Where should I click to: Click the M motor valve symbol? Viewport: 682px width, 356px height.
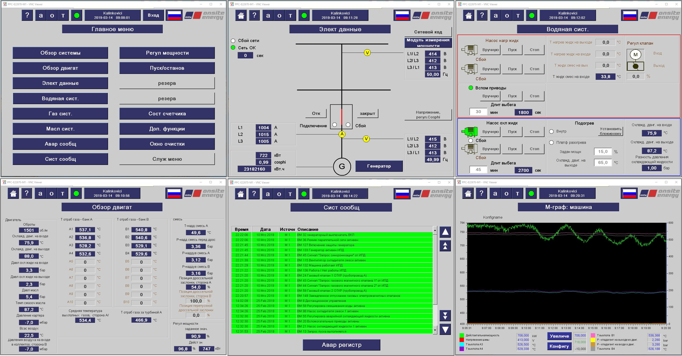[635, 55]
